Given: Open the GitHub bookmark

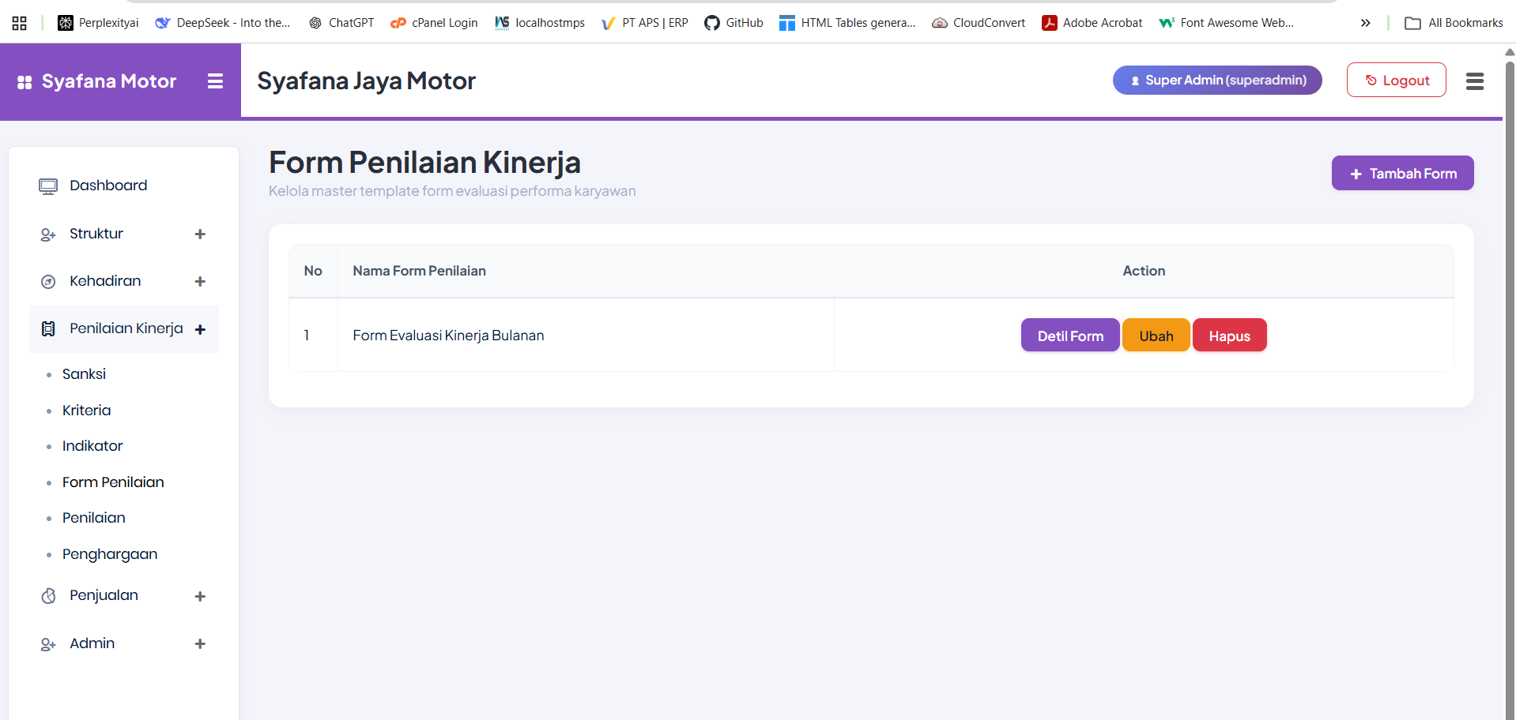Looking at the screenshot, I should 733,23.
